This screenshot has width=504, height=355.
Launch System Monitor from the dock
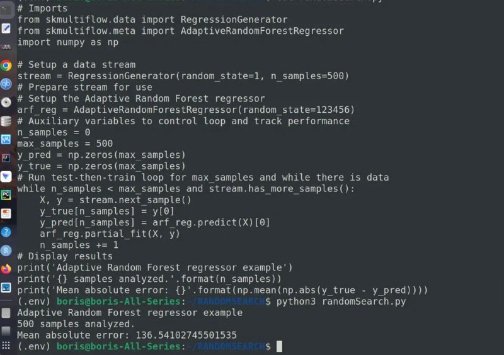6,140
